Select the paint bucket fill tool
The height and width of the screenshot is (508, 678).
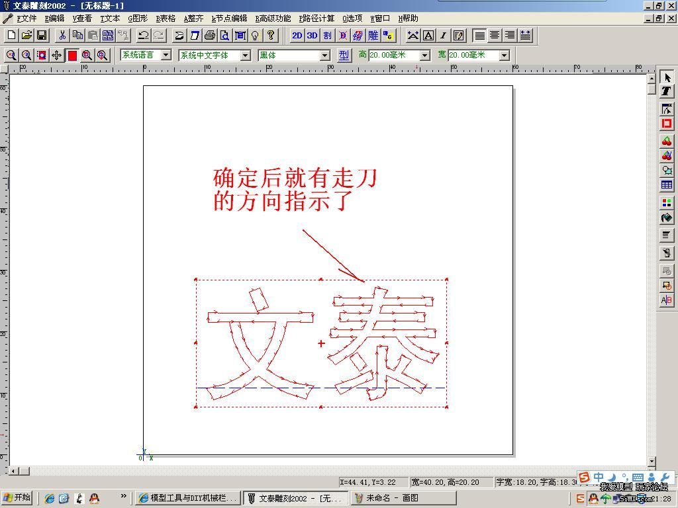tap(667, 218)
